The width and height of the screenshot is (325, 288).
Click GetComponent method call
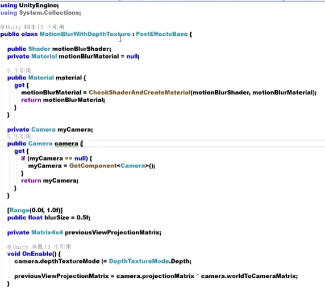click(x=93, y=166)
